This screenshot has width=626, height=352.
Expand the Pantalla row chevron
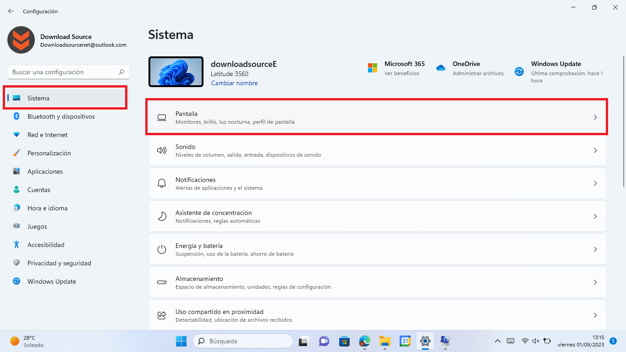(595, 117)
